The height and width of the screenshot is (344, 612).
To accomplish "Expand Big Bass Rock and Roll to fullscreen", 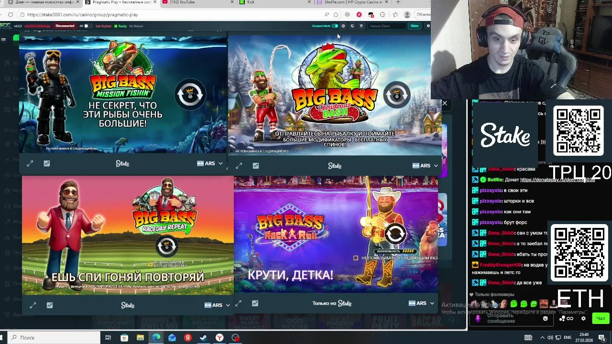I will 238,303.
